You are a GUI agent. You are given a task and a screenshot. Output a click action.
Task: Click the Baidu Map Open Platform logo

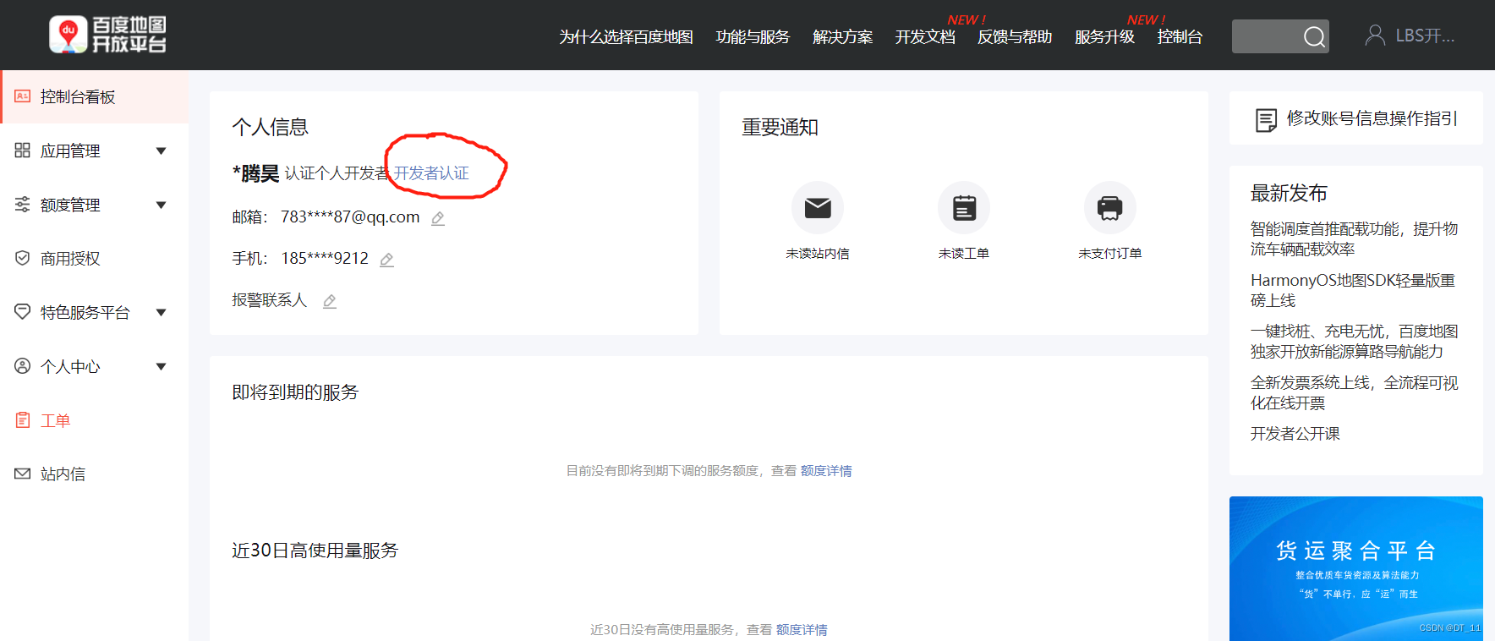107,35
